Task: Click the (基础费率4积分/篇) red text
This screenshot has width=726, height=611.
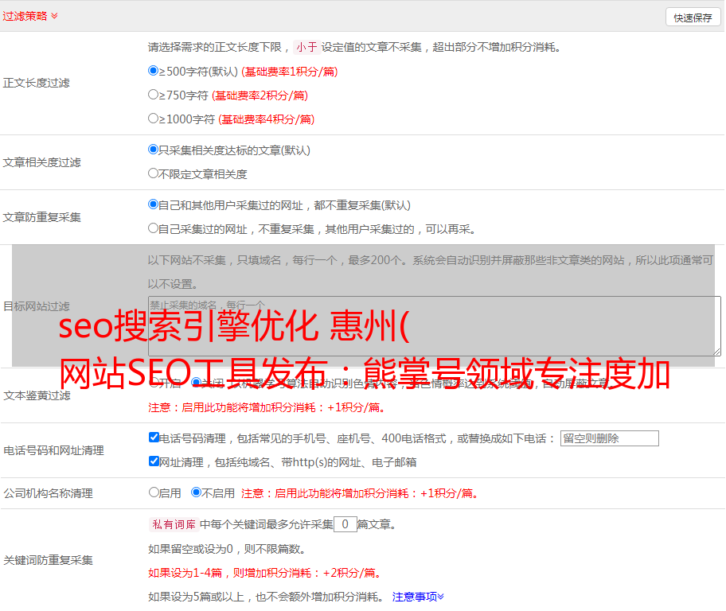Action: coord(266,119)
